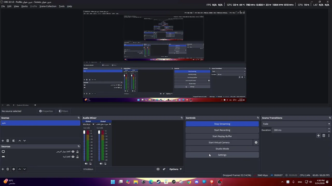Hide the display capture source with eye icon

point(73,152)
